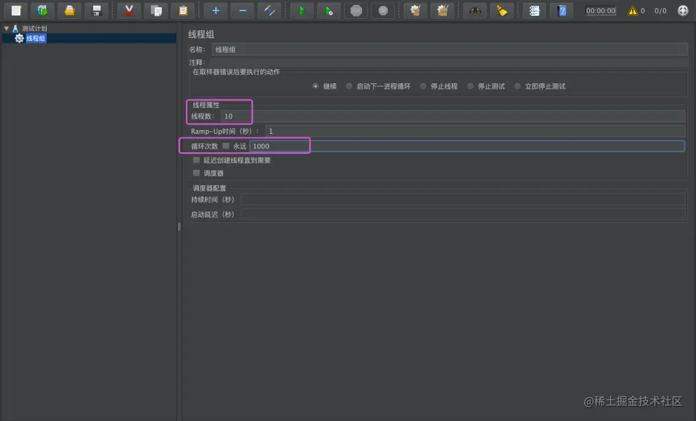This screenshot has height=421, width=696.
Task: Click the Stop test octagon icon
Action: pos(356,10)
